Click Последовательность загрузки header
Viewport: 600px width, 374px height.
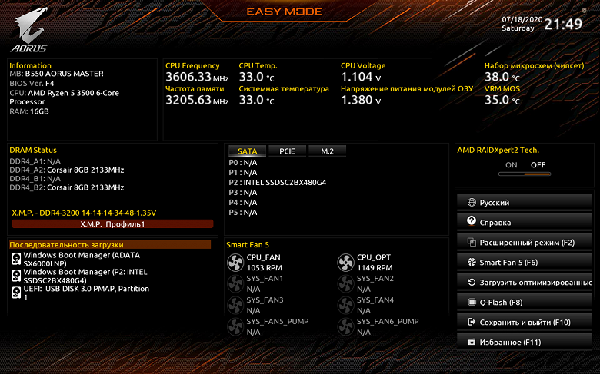click(110, 244)
